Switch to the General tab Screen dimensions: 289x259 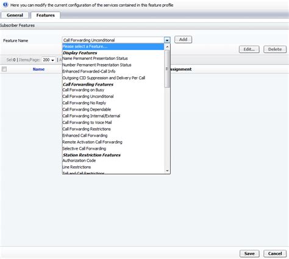point(15,15)
